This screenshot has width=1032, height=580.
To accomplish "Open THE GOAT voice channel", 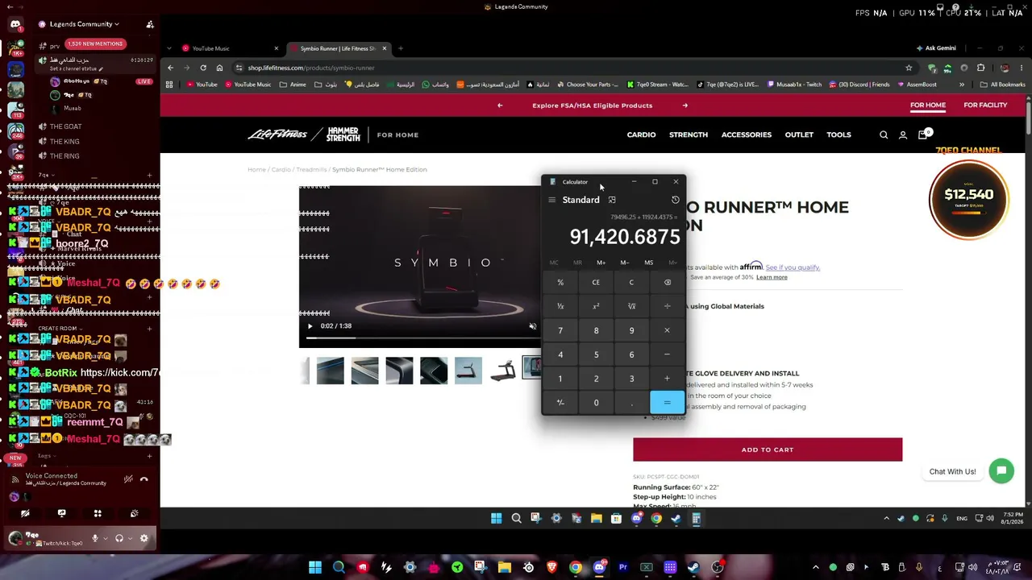I will tap(65, 126).
